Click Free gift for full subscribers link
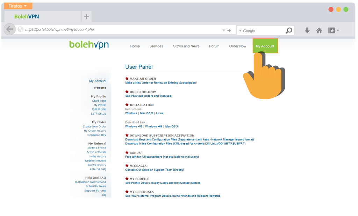This screenshot has height=216, width=358. [x=162, y=157]
